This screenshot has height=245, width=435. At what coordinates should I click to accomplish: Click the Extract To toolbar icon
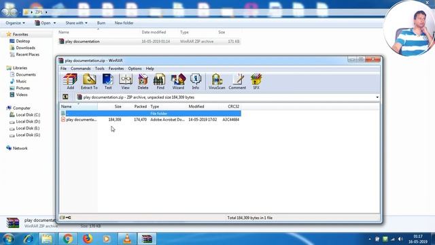tap(89, 82)
